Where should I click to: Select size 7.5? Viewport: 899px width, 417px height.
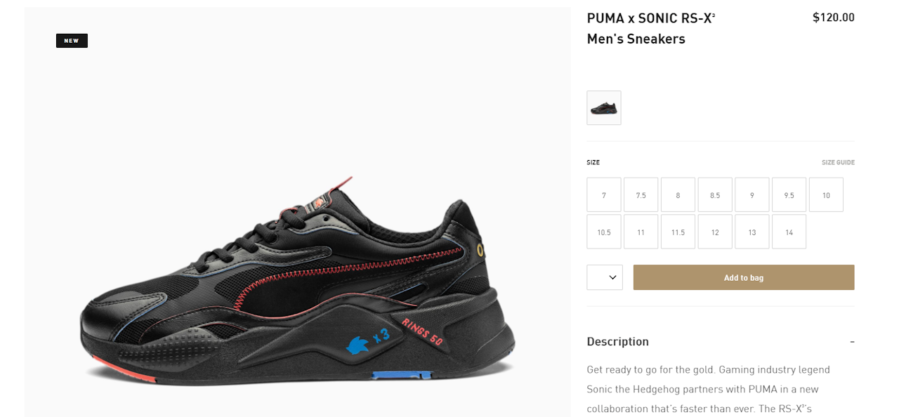click(x=641, y=194)
